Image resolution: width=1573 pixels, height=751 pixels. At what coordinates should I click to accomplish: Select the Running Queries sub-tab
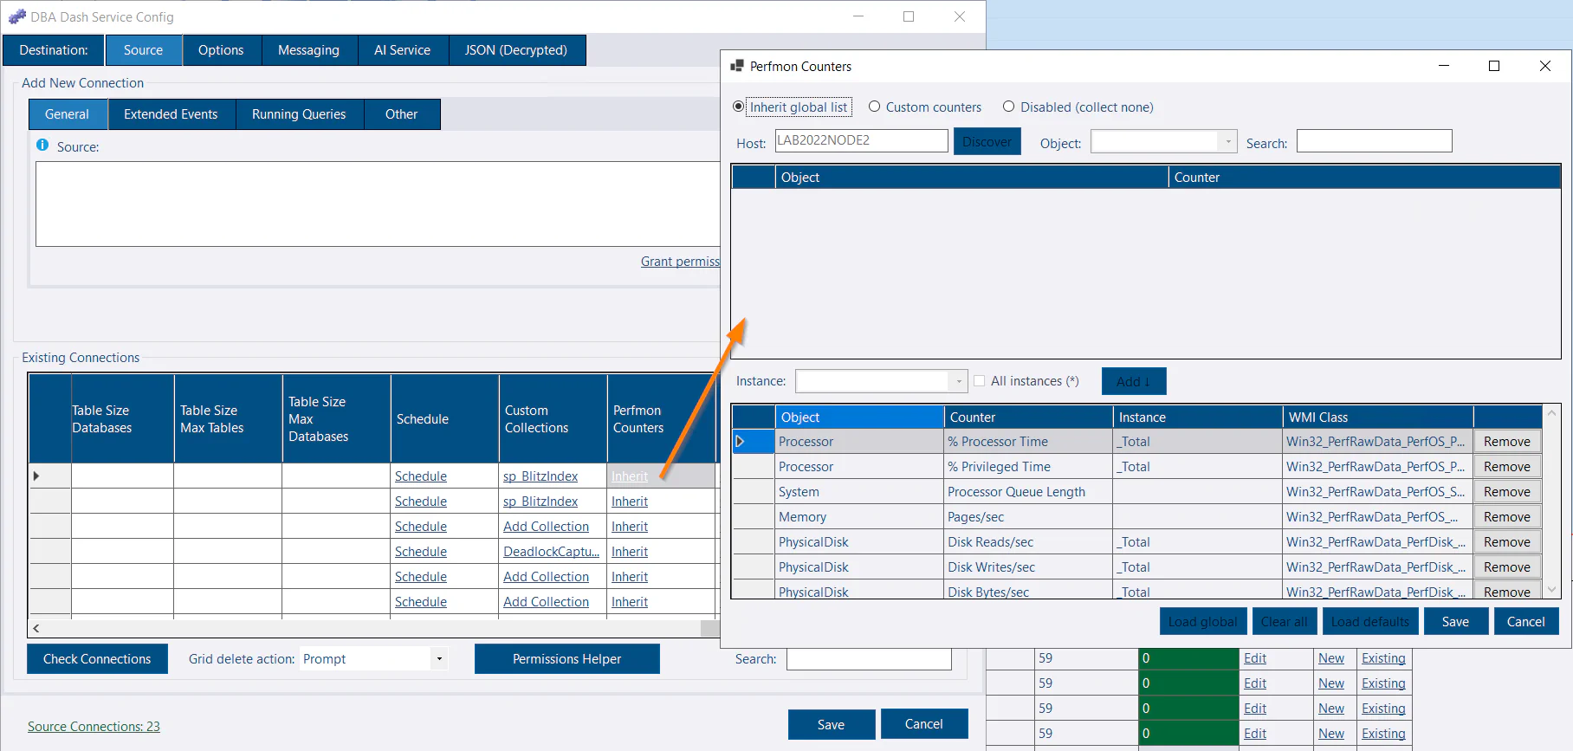(299, 114)
